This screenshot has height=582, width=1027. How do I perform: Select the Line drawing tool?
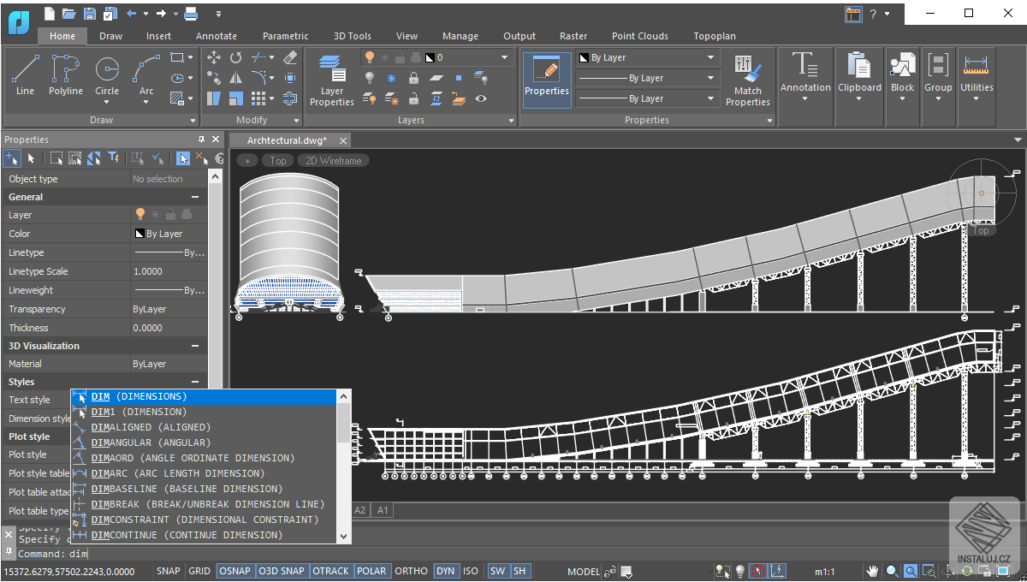coord(25,75)
